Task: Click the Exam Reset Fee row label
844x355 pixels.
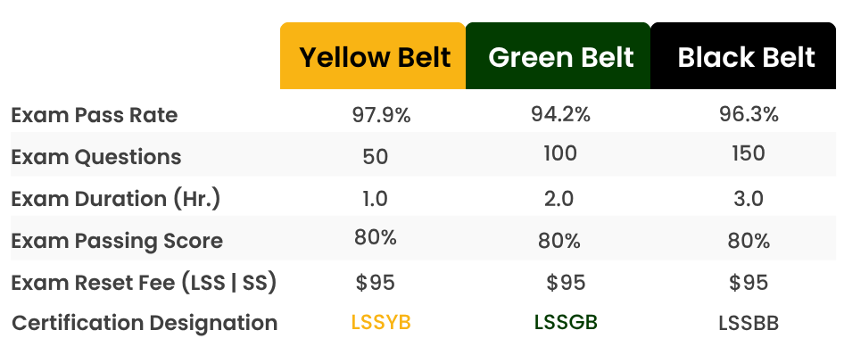Action: (144, 283)
